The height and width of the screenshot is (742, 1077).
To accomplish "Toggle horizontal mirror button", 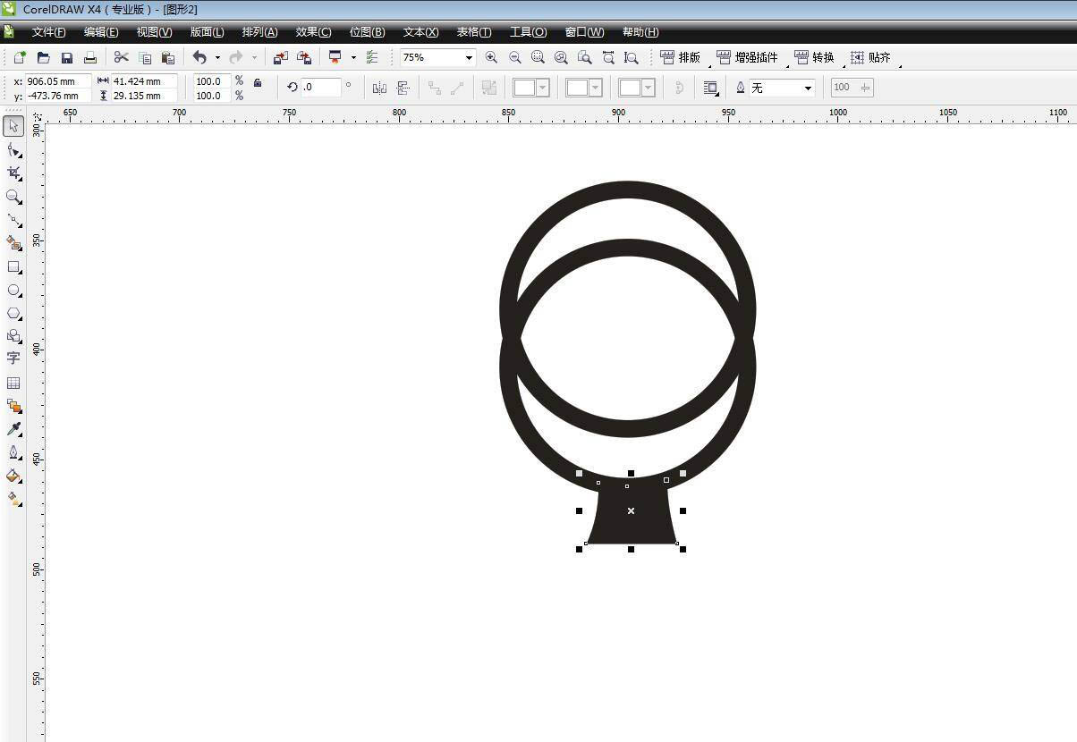I will click(379, 88).
